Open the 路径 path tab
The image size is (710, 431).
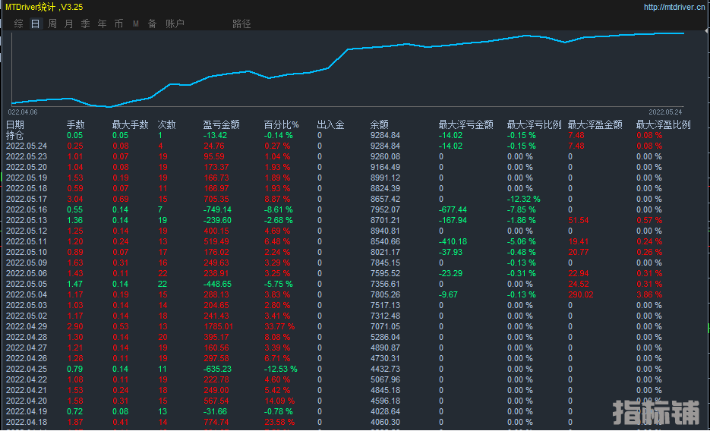(x=241, y=24)
